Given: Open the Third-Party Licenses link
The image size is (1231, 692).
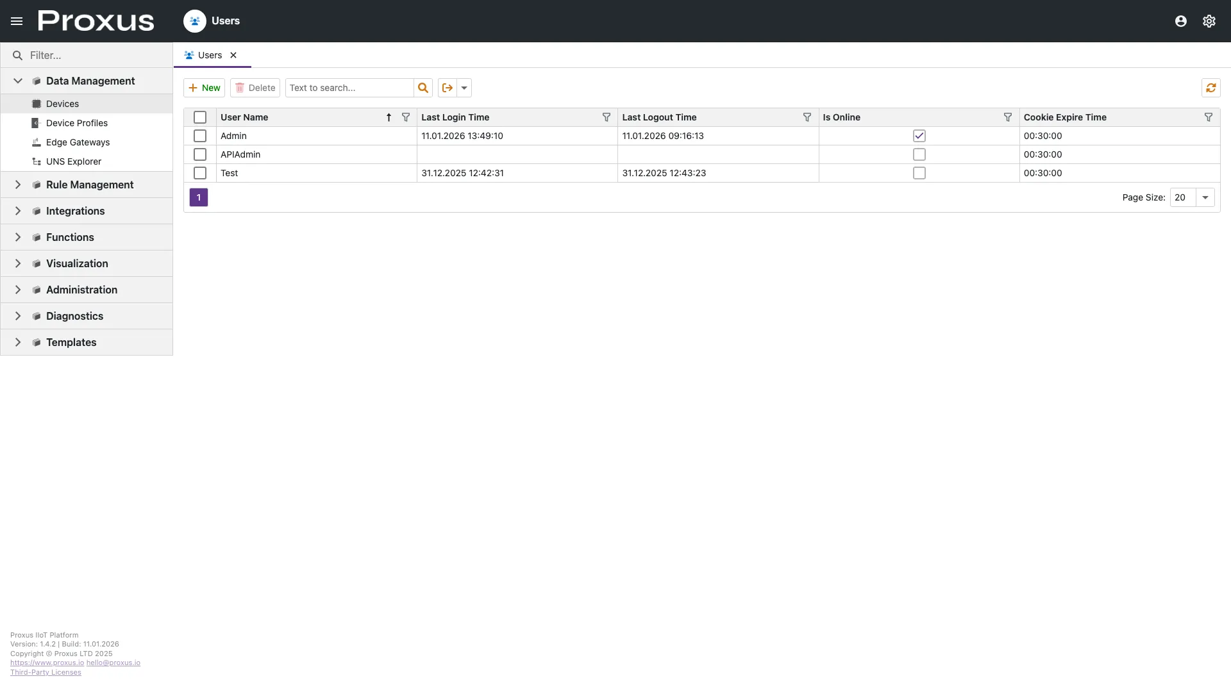Looking at the screenshot, I should [x=45, y=672].
